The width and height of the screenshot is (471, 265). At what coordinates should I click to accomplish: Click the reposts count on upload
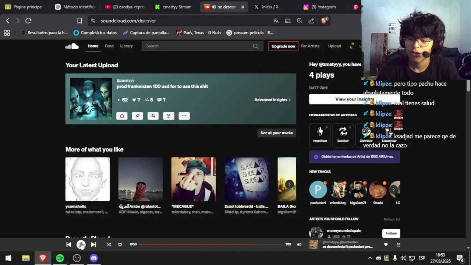click(x=149, y=100)
